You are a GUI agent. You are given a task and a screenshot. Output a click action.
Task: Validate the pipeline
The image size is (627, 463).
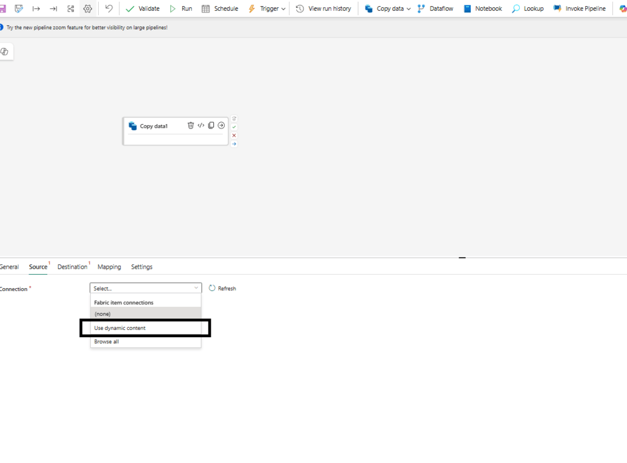pos(142,8)
